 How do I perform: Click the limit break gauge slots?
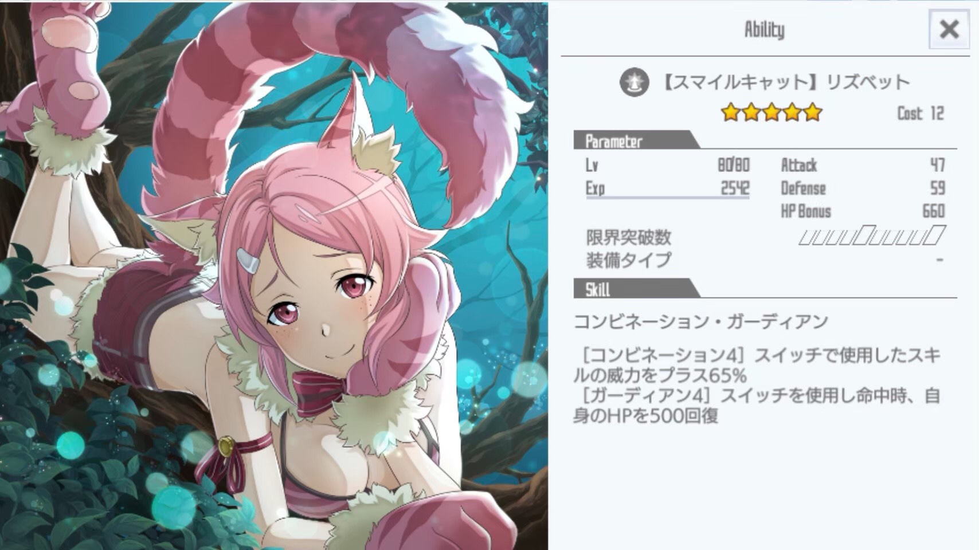point(871,235)
